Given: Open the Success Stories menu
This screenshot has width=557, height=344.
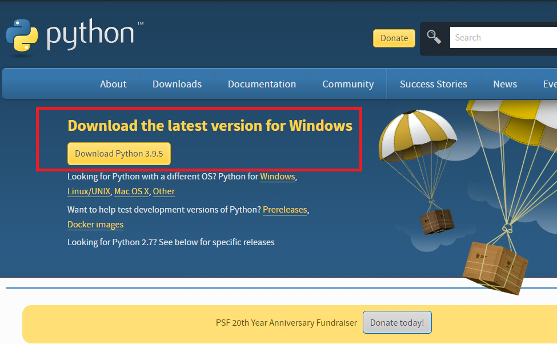Looking at the screenshot, I should (433, 83).
